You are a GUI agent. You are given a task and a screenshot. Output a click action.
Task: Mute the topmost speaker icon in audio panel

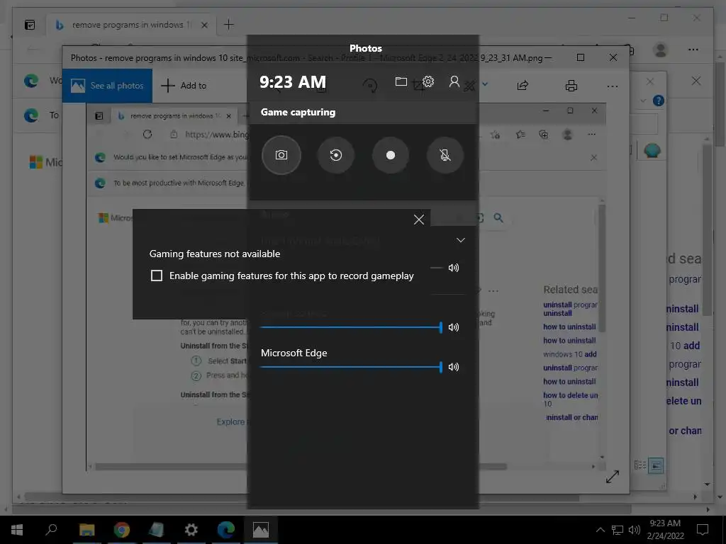click(454, 267)
